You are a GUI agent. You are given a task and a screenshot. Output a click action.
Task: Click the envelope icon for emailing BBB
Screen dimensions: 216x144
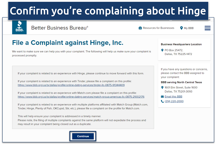coord(162,97)
